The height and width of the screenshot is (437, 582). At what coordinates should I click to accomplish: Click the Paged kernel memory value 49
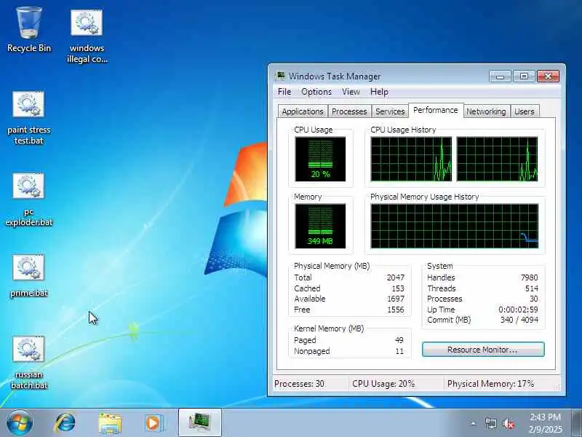tap(399, 340)
